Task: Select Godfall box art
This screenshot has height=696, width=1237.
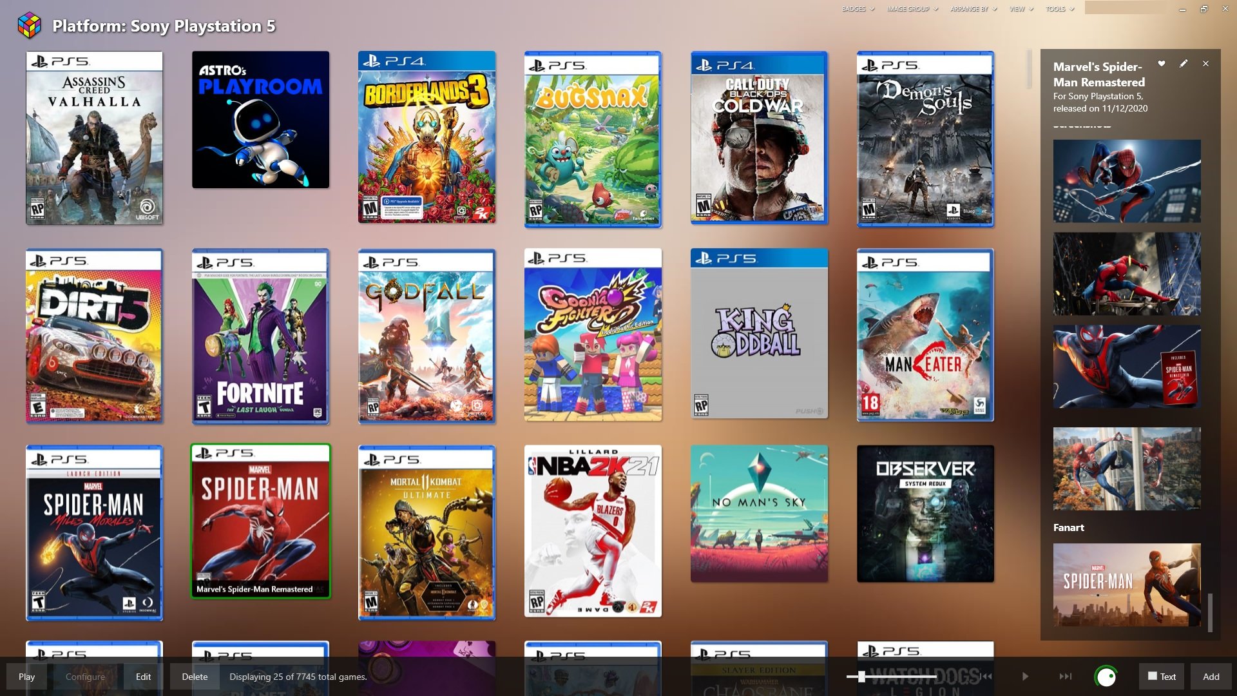Action: click(427, 336)
